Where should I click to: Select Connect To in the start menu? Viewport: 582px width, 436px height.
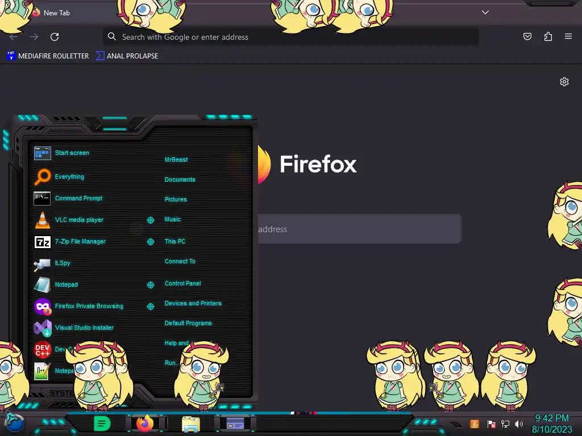pyautogui.click(x=180, y=261)
